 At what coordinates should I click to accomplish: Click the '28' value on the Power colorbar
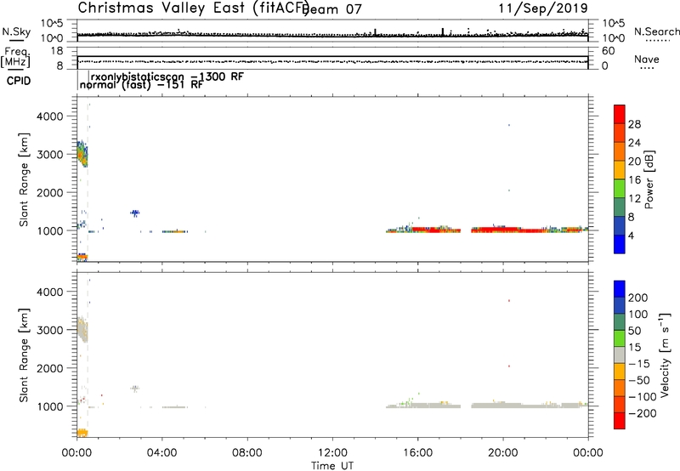[634, 124]
